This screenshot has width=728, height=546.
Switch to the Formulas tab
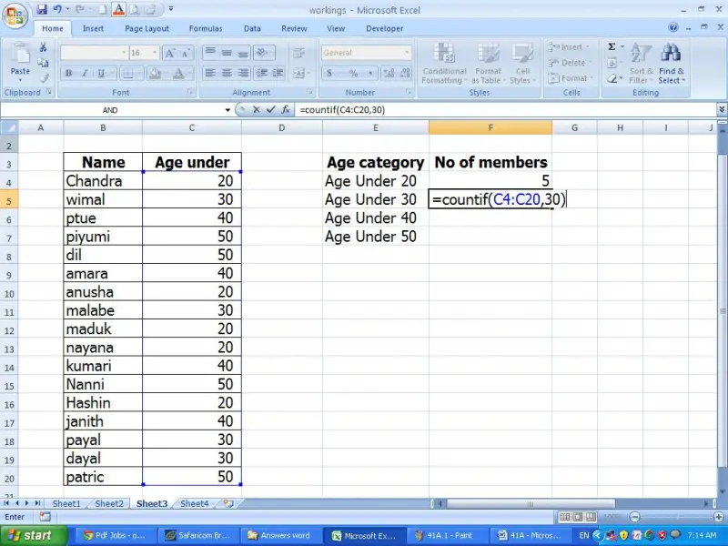[206, 28]
